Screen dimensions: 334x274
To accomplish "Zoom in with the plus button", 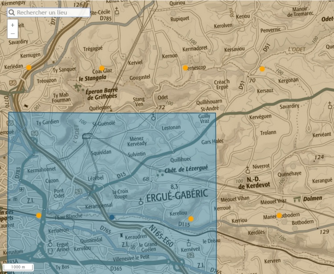I will coord(12,25).
